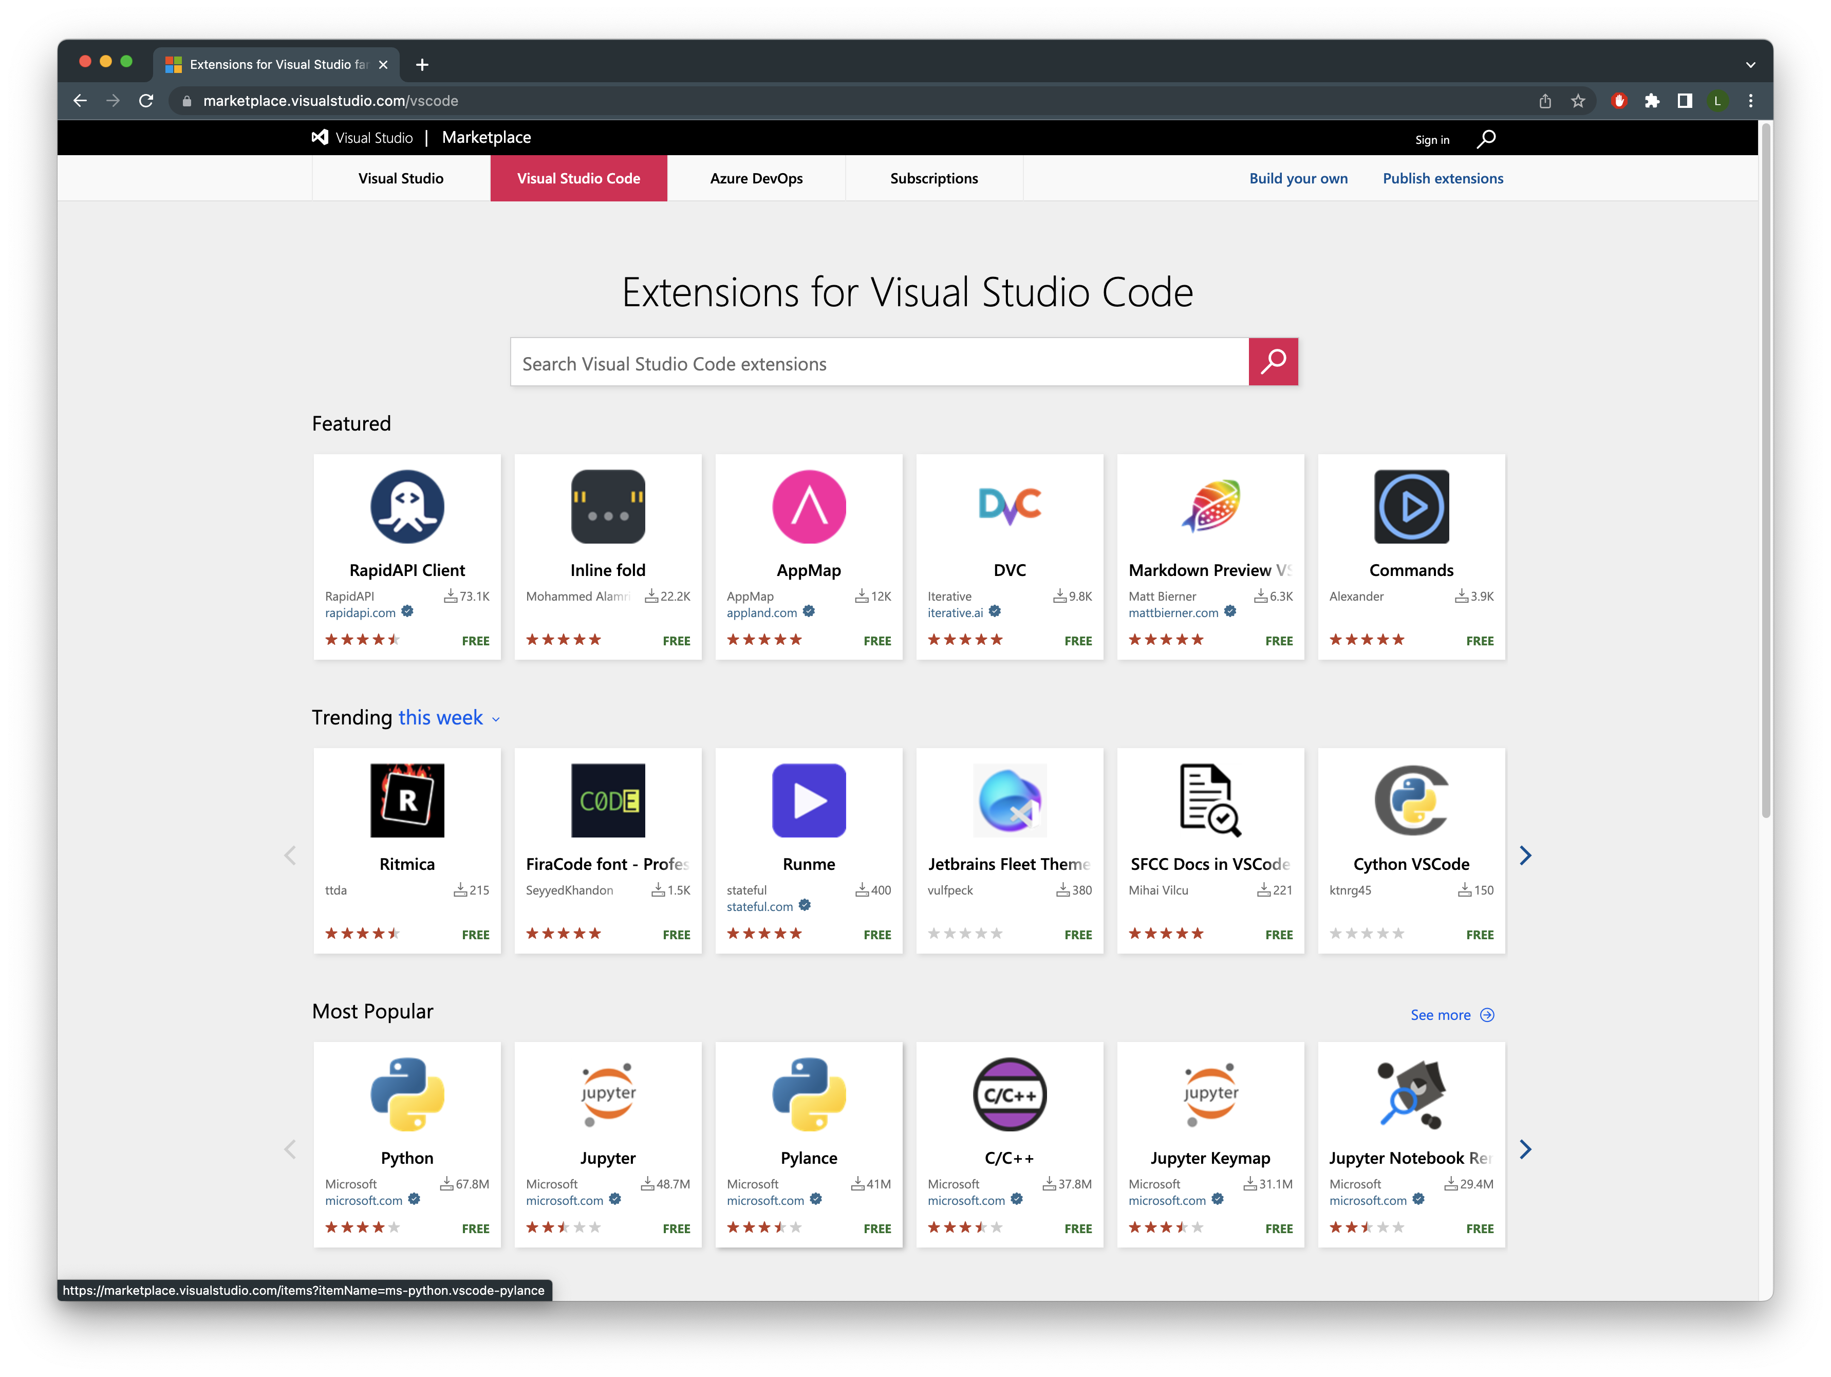Open the Jetbrains Fleet Theme icon
Screen dimensions: 1831x1377
tap(1009, 800)
